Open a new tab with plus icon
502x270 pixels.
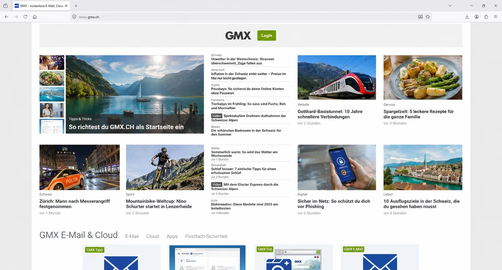tap(76, 6)
